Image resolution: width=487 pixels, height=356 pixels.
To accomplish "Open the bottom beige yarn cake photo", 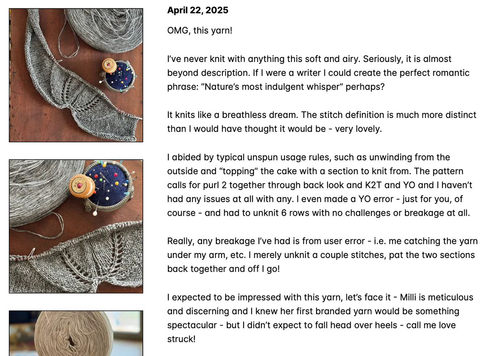I will coord(76,333).
